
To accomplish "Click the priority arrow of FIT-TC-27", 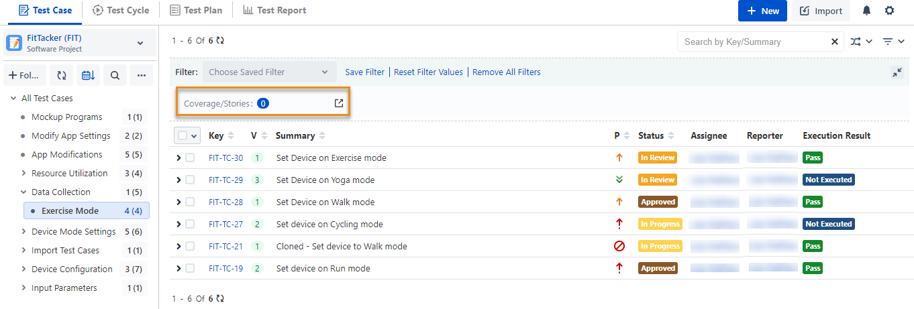I will point(619,224).
